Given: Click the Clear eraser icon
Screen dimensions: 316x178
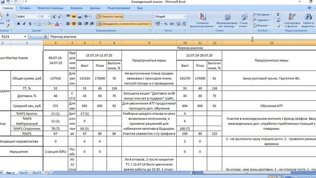Looking at the screenshot, I should pos(278,26).
